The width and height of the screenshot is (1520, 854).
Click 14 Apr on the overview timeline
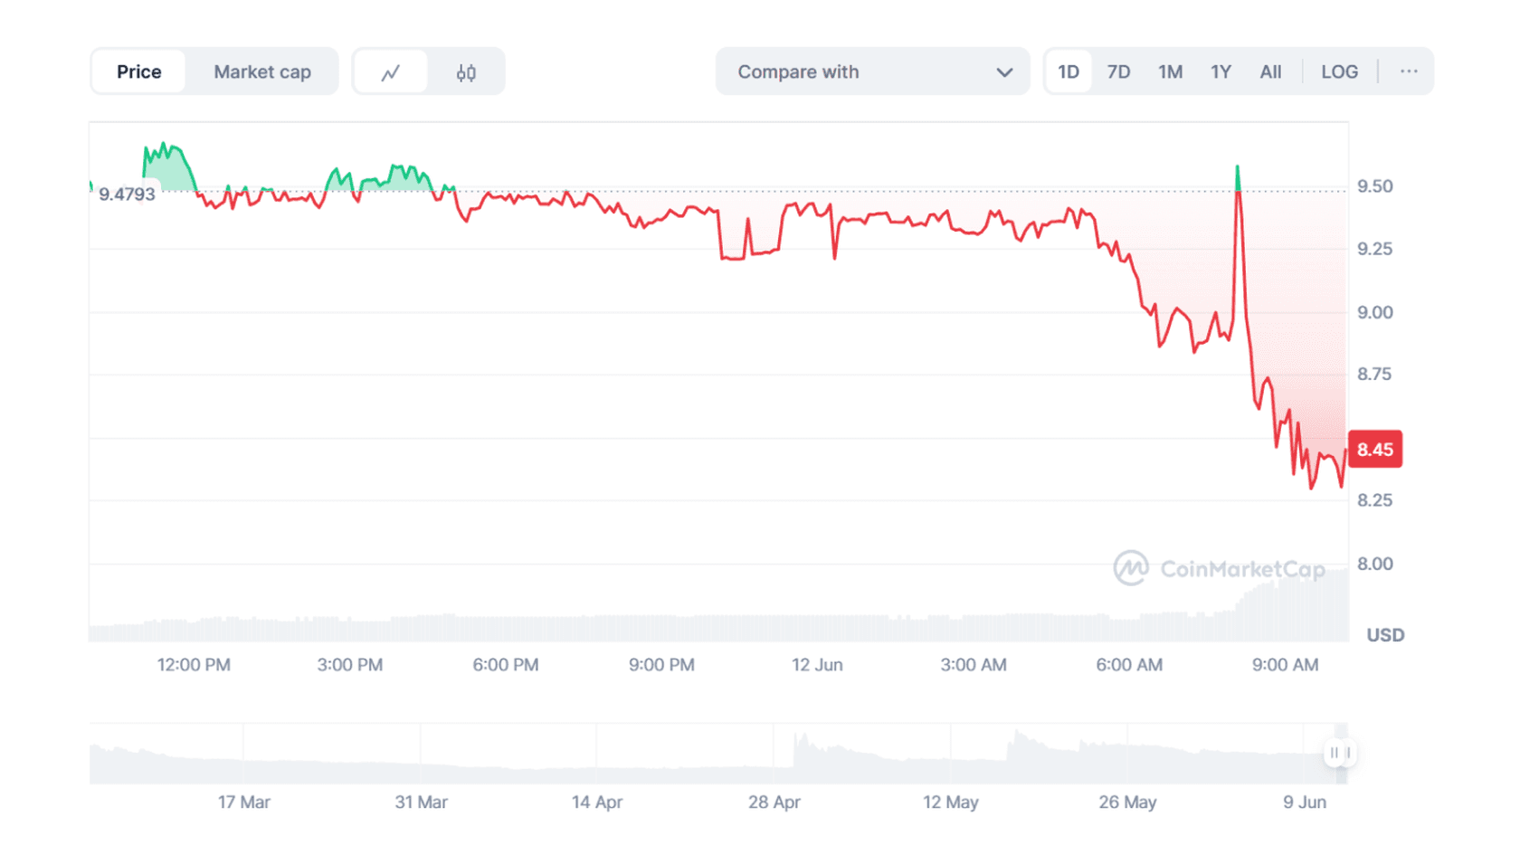[x=597, y=802]
